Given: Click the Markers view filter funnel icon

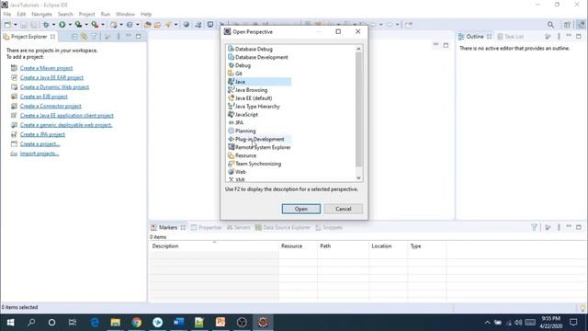Looking at the screenshot, I should coord(534,227).
